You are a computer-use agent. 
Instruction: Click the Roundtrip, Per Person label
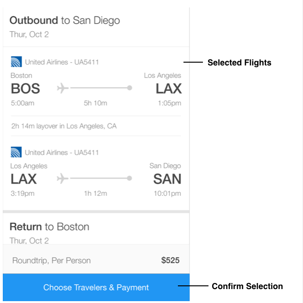pyautogui.click(x=51, y=260)
